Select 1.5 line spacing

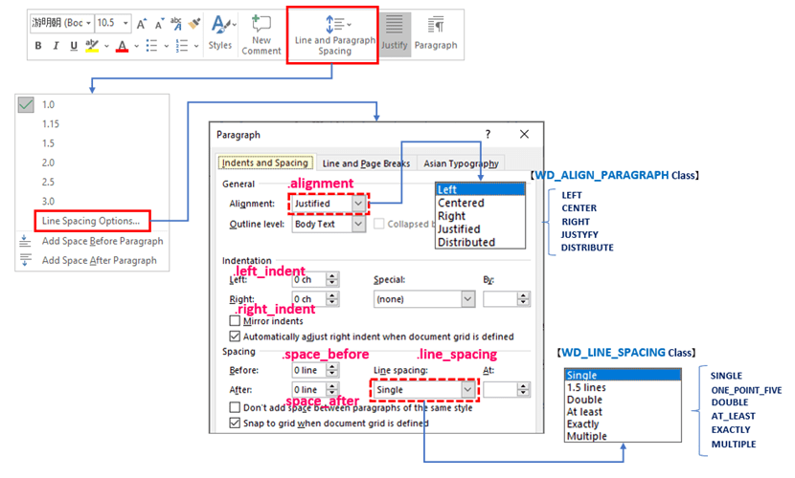pos(48,143)
